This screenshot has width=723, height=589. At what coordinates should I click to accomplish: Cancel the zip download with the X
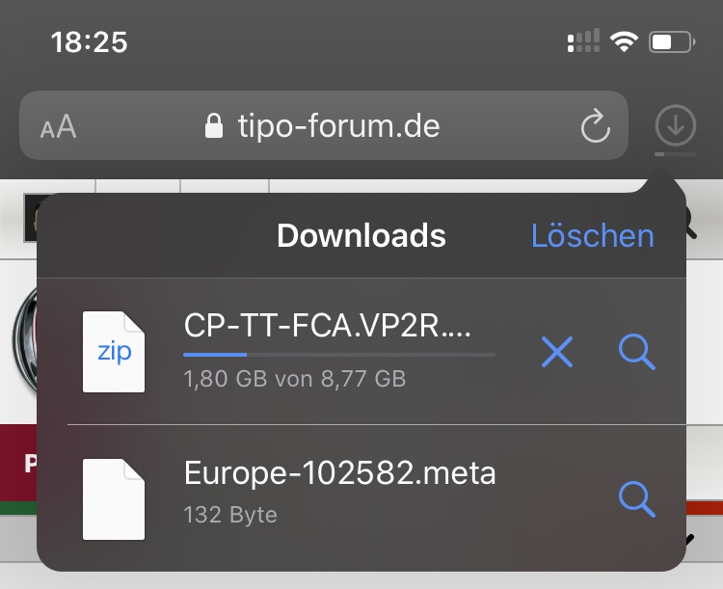pos(557,353)
